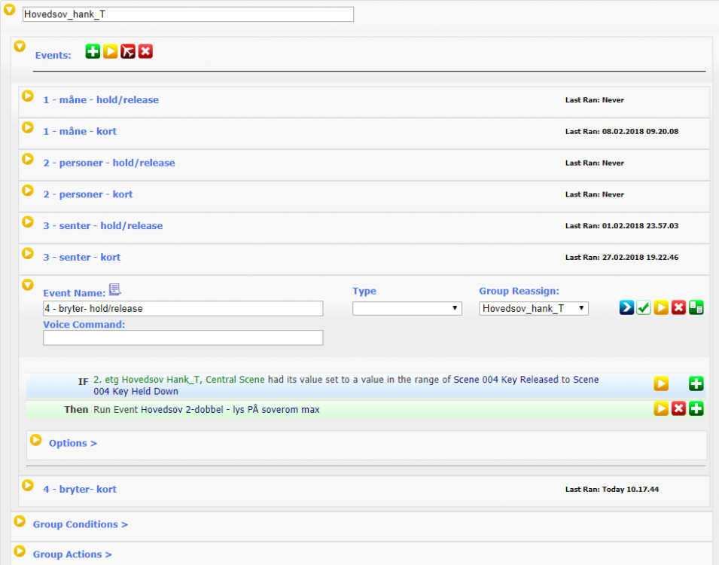Expand Group Conditions section

click(80, 524)
